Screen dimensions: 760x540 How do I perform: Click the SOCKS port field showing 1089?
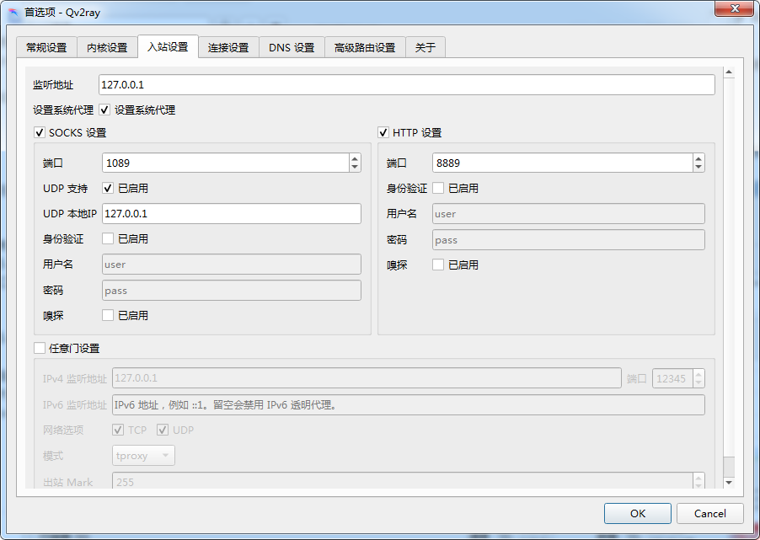225,163
